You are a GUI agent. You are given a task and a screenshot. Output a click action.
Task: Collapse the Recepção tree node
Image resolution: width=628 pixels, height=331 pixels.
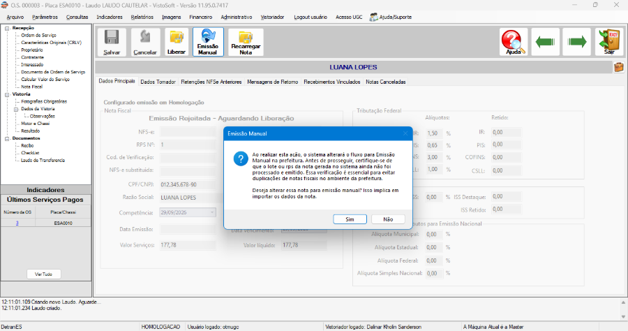click(7, 28)
